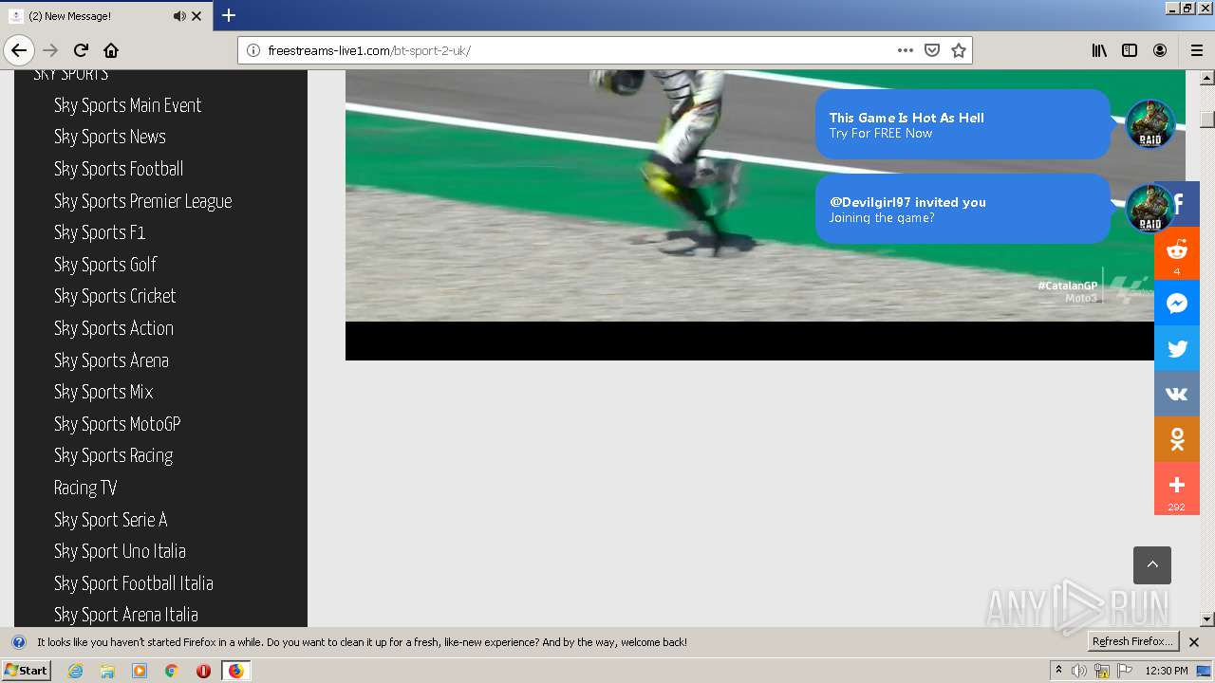Select Sky Sports MotoGP in sidebar
The image size is (1215, 683).
117,424
